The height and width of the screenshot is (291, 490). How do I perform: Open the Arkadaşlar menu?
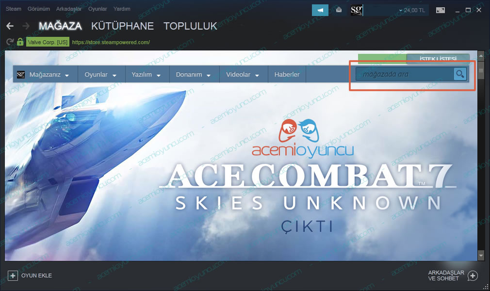(x=69, y=9)
